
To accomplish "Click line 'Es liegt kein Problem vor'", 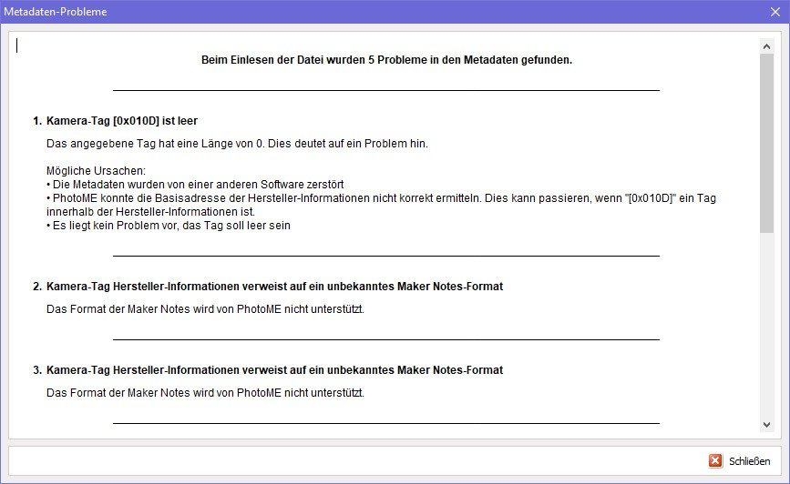I will click(x=169, y=226).
